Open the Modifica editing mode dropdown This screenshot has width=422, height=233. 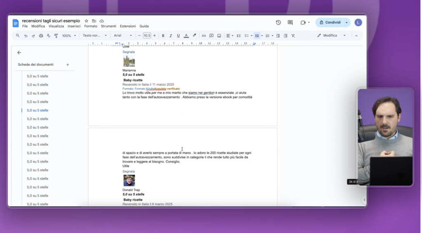pos(331,35)
